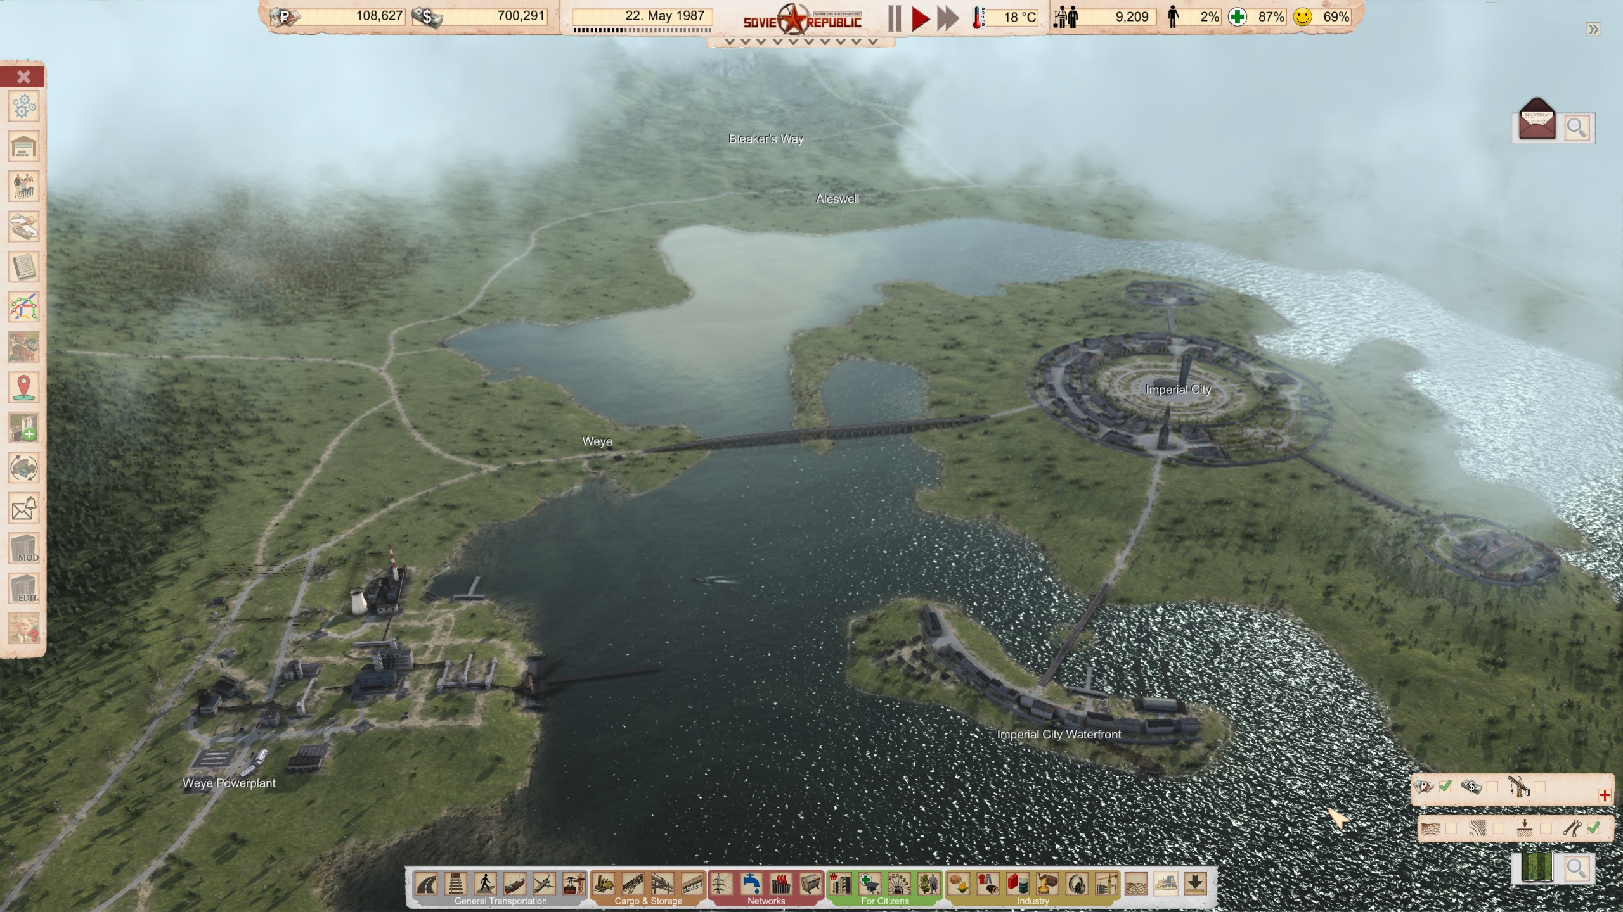Click magnifier next to the envelope
Viewport: 1623px width, 912px height.
click(x=1577, y=128)
